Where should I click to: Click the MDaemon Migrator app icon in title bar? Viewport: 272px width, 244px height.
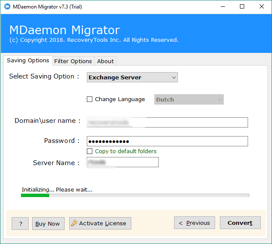point(7,6)
